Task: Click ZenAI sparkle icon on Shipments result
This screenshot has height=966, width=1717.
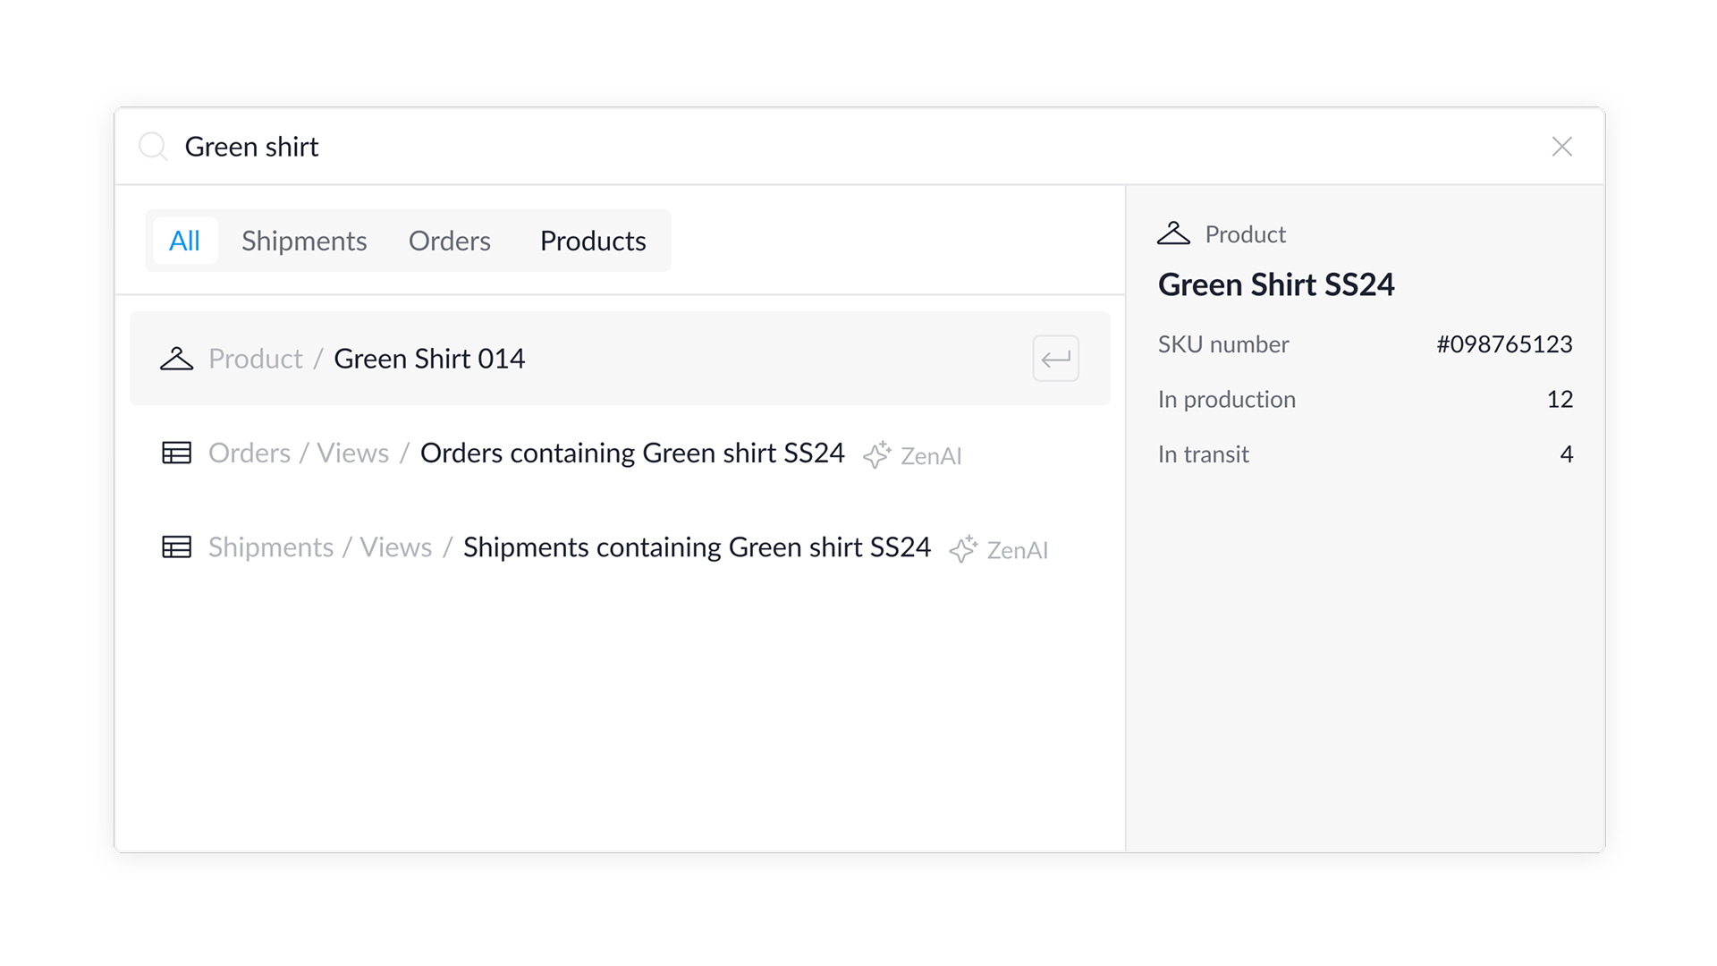Action: point(963,548)
